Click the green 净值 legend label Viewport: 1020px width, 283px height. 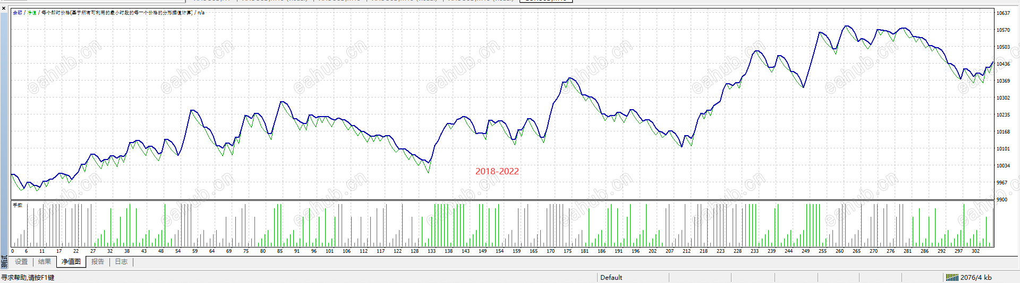pyautogui.click(x=32, y=13)
